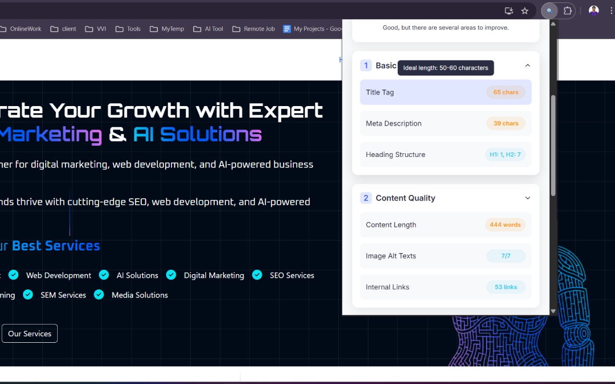
Task: Open the Tools bookmarks folder
Action: [x=128, y=29]
